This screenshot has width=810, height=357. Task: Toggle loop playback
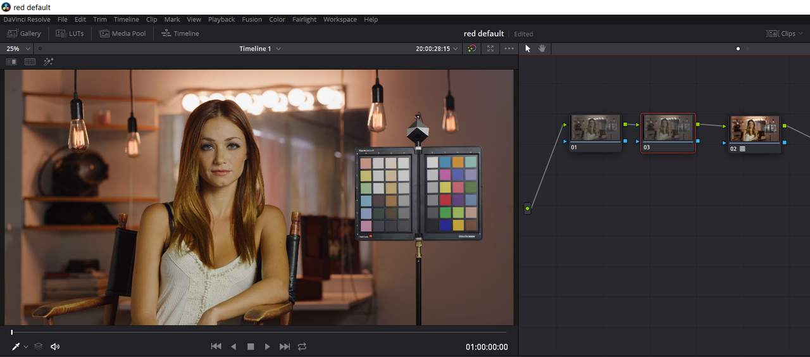click(302, 346)
